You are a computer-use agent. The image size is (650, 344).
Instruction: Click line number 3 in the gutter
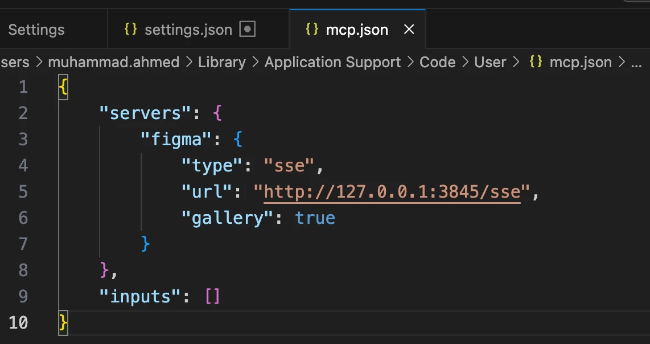pos(23,139)
